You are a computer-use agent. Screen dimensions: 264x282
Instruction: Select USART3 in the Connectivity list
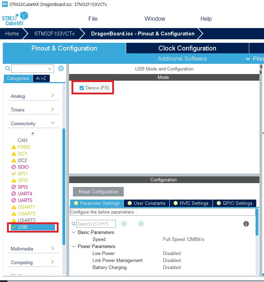point(27,220)
